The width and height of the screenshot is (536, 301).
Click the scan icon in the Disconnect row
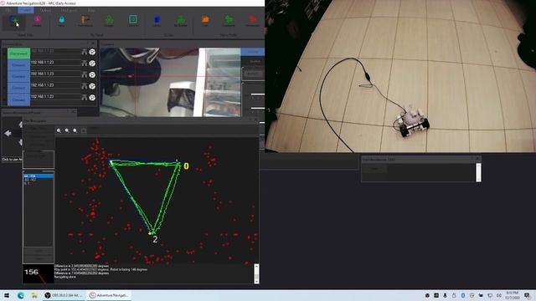(x=85, y=52)
